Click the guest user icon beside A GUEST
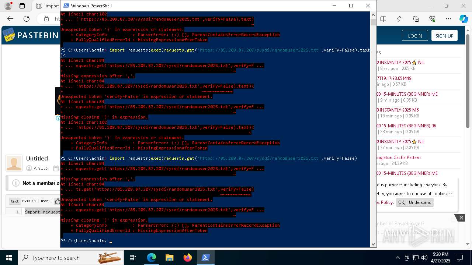Screen dimensions: 472x265 click(x=29, y=168)
